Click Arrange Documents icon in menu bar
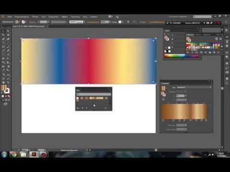Image resolution: width=230 pixels, height=172 pixels. coord(110,17)
